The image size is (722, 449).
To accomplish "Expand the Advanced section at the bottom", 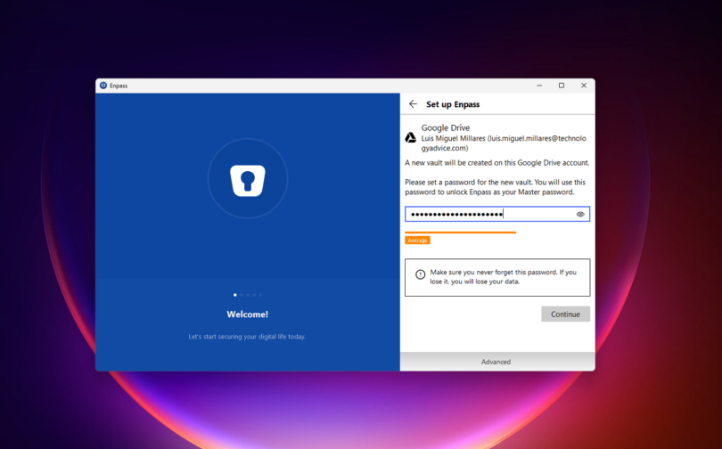I will click(x=496, y=362).
